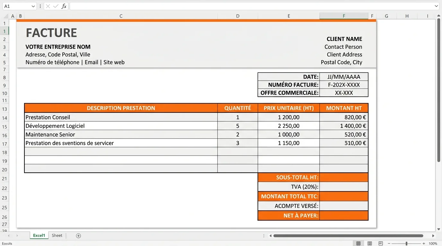Open Page Break Preview via its icon
This screenshot has width=442, height=246.
(x=380, y=243)
